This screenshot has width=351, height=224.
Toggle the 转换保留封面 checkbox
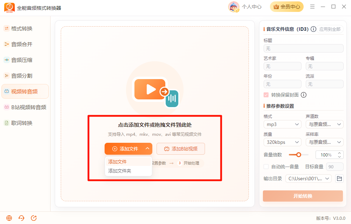pyautogui.click(x=266, y=95)
